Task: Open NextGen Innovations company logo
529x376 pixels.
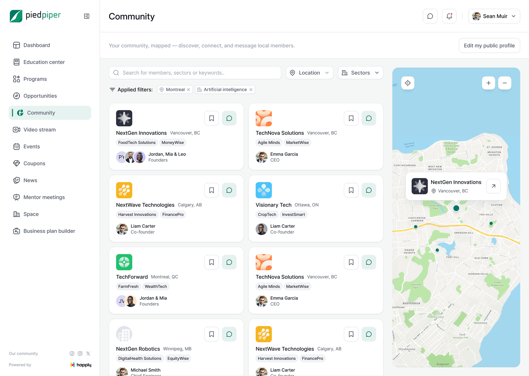Action: pos(124,118)
